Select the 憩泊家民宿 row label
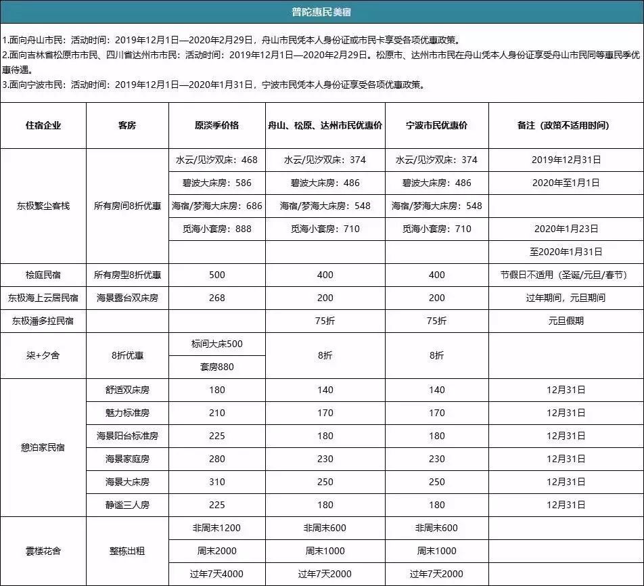This screenshot has width=644, height=586. (44, 447)
